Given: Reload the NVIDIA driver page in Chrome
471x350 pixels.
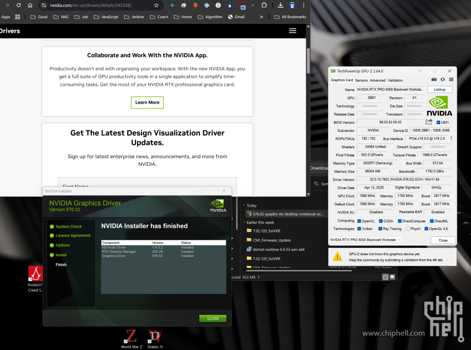Looking at the screenshot, I should [19, 5].
